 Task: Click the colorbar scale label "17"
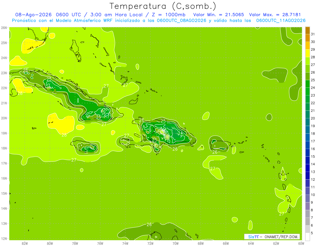click(313, 141)
